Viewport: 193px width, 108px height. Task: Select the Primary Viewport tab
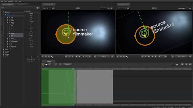click(49, 5)
